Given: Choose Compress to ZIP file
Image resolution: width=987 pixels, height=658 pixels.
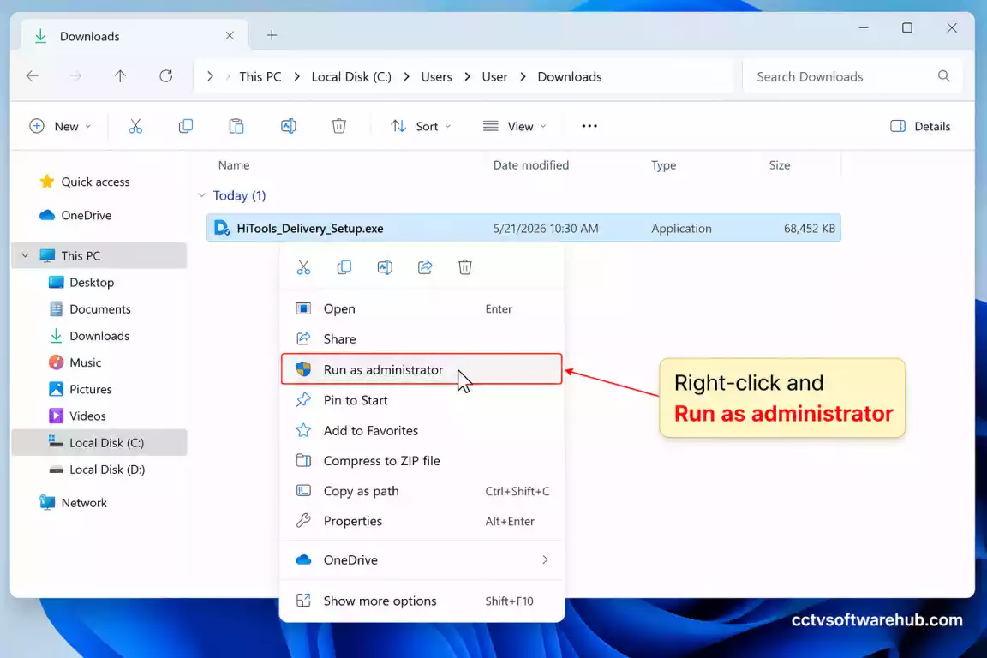Looking at the screenshot, I should pos(422,461).
